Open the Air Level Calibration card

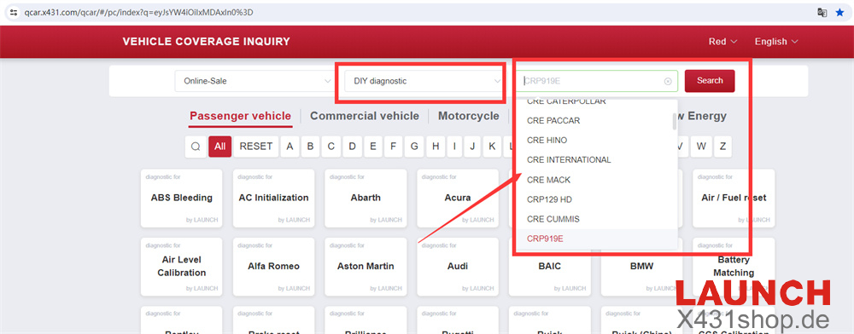coord(181,266)
